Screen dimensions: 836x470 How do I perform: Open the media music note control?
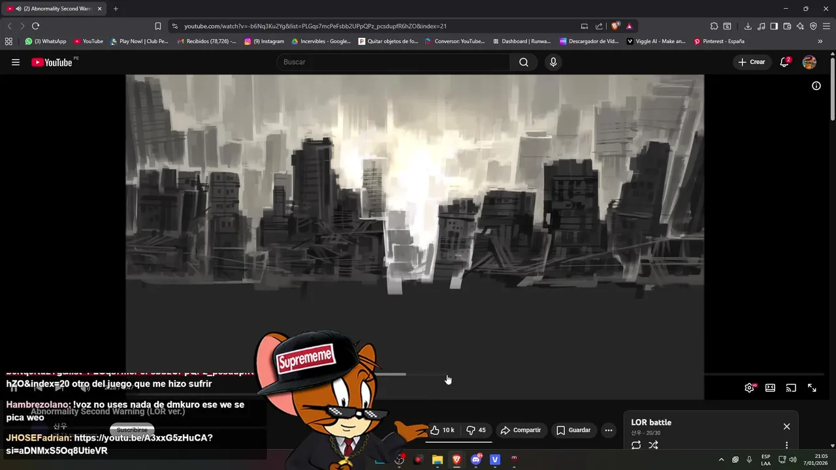coord(761,26)
